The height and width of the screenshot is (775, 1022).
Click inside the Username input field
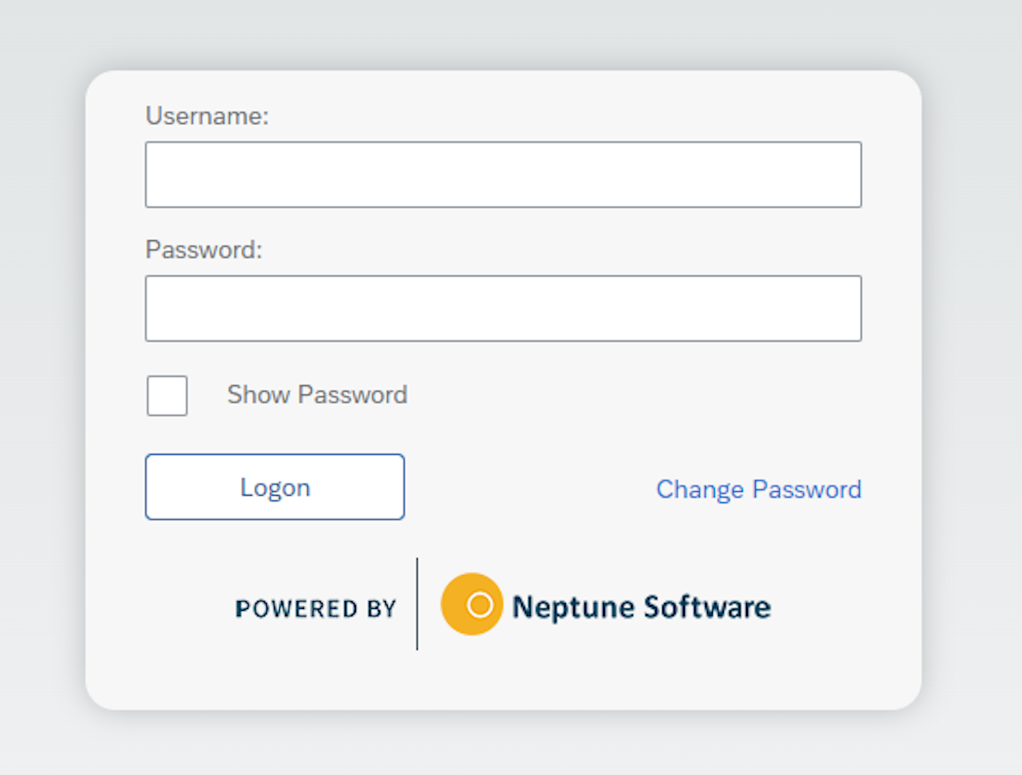pyautogui.click(x=503, y=174)
